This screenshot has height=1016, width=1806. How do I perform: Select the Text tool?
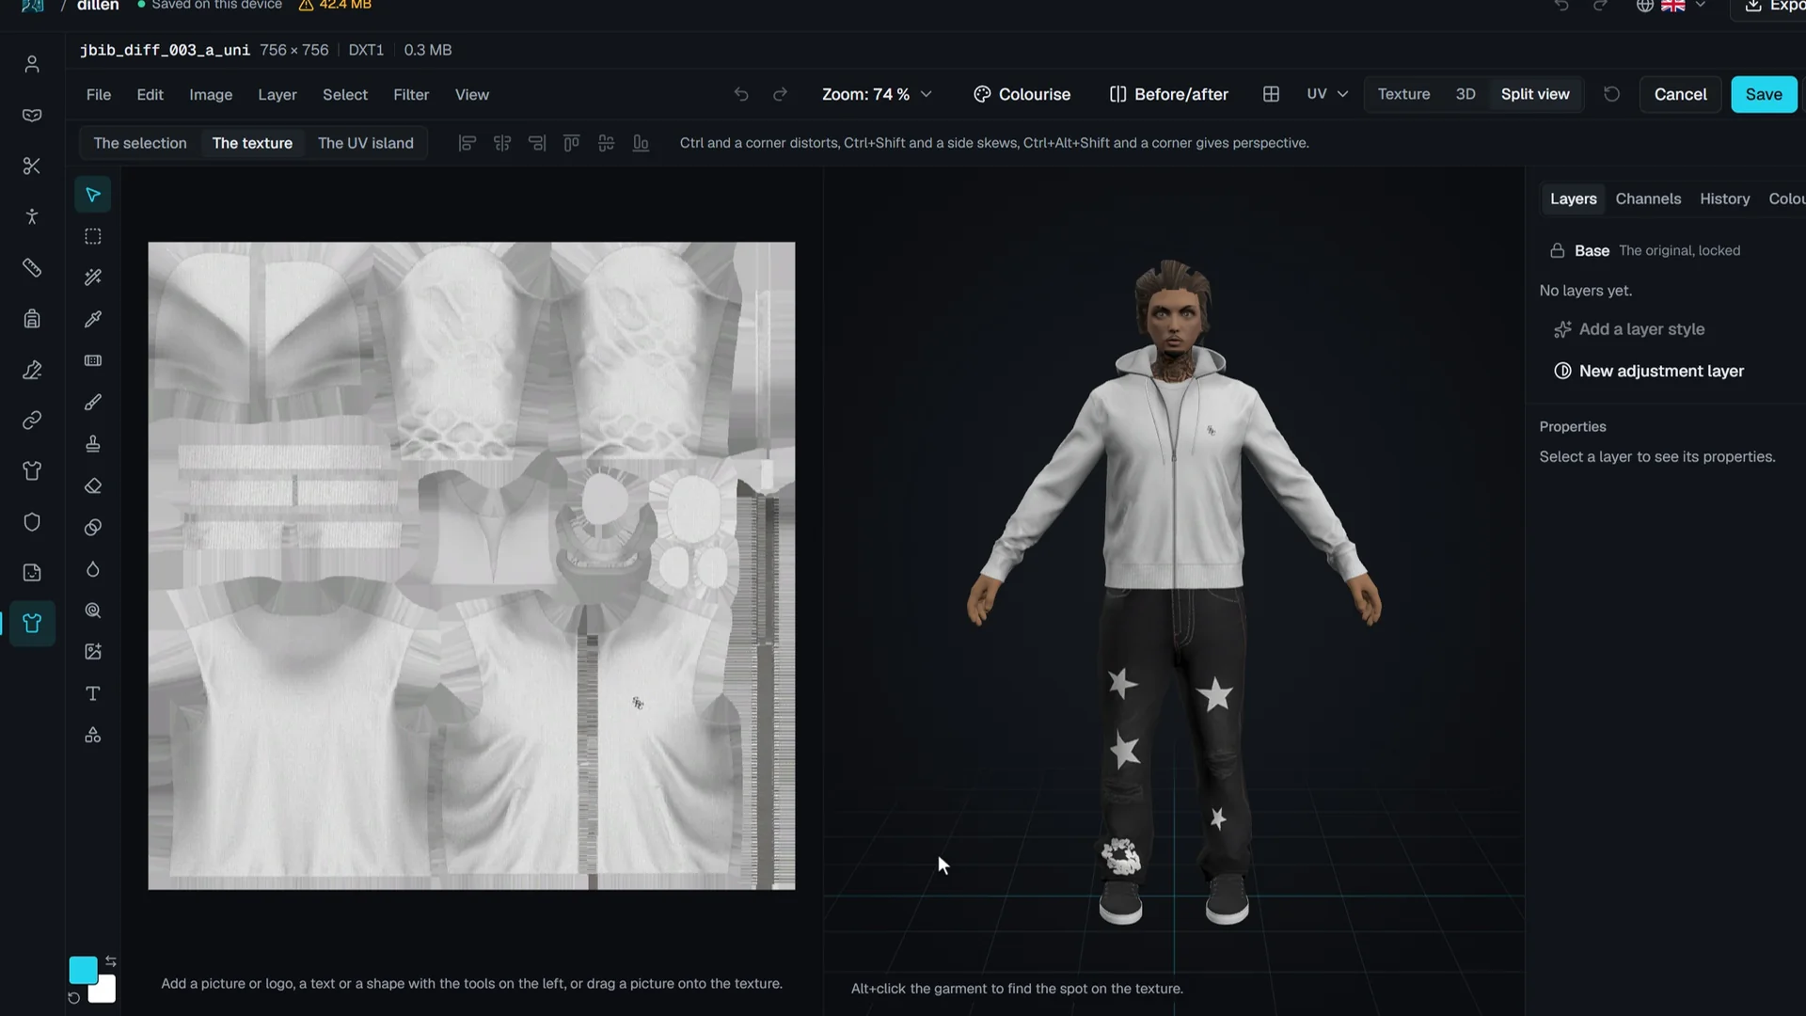93,693
